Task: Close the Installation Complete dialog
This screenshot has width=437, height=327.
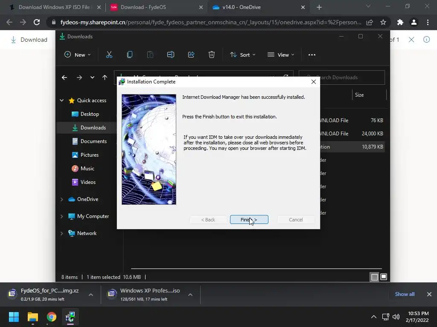Action: 314,82
